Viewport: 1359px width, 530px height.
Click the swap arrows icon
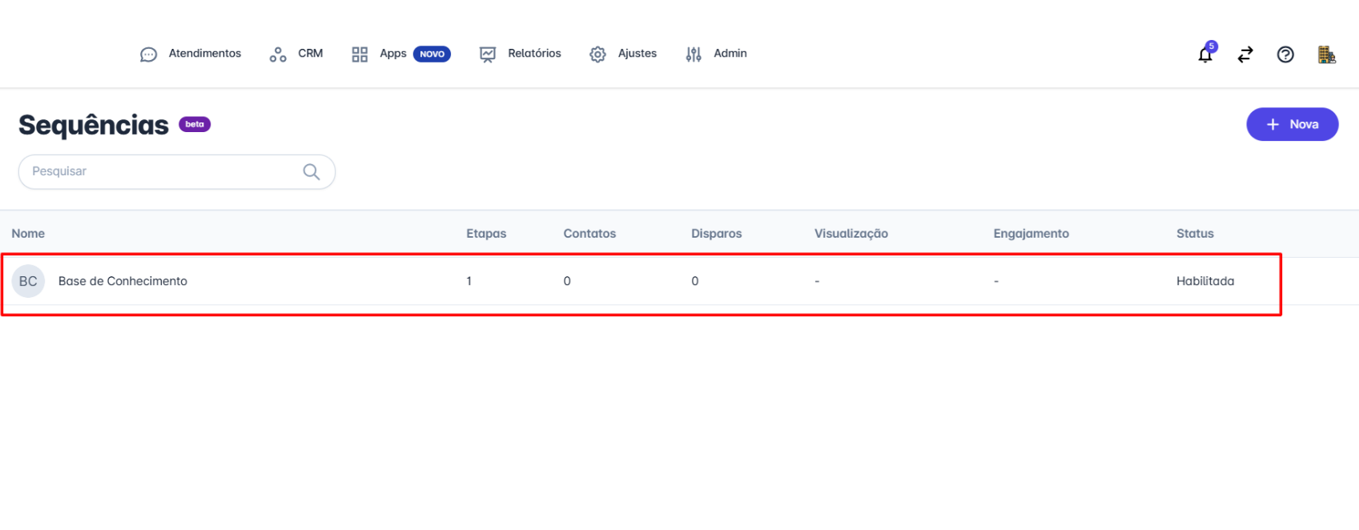tap(1245, 54)
